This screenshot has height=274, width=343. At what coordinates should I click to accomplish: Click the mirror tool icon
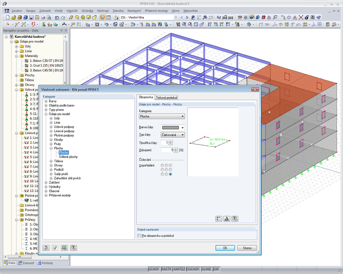click(x=295, y=17)
